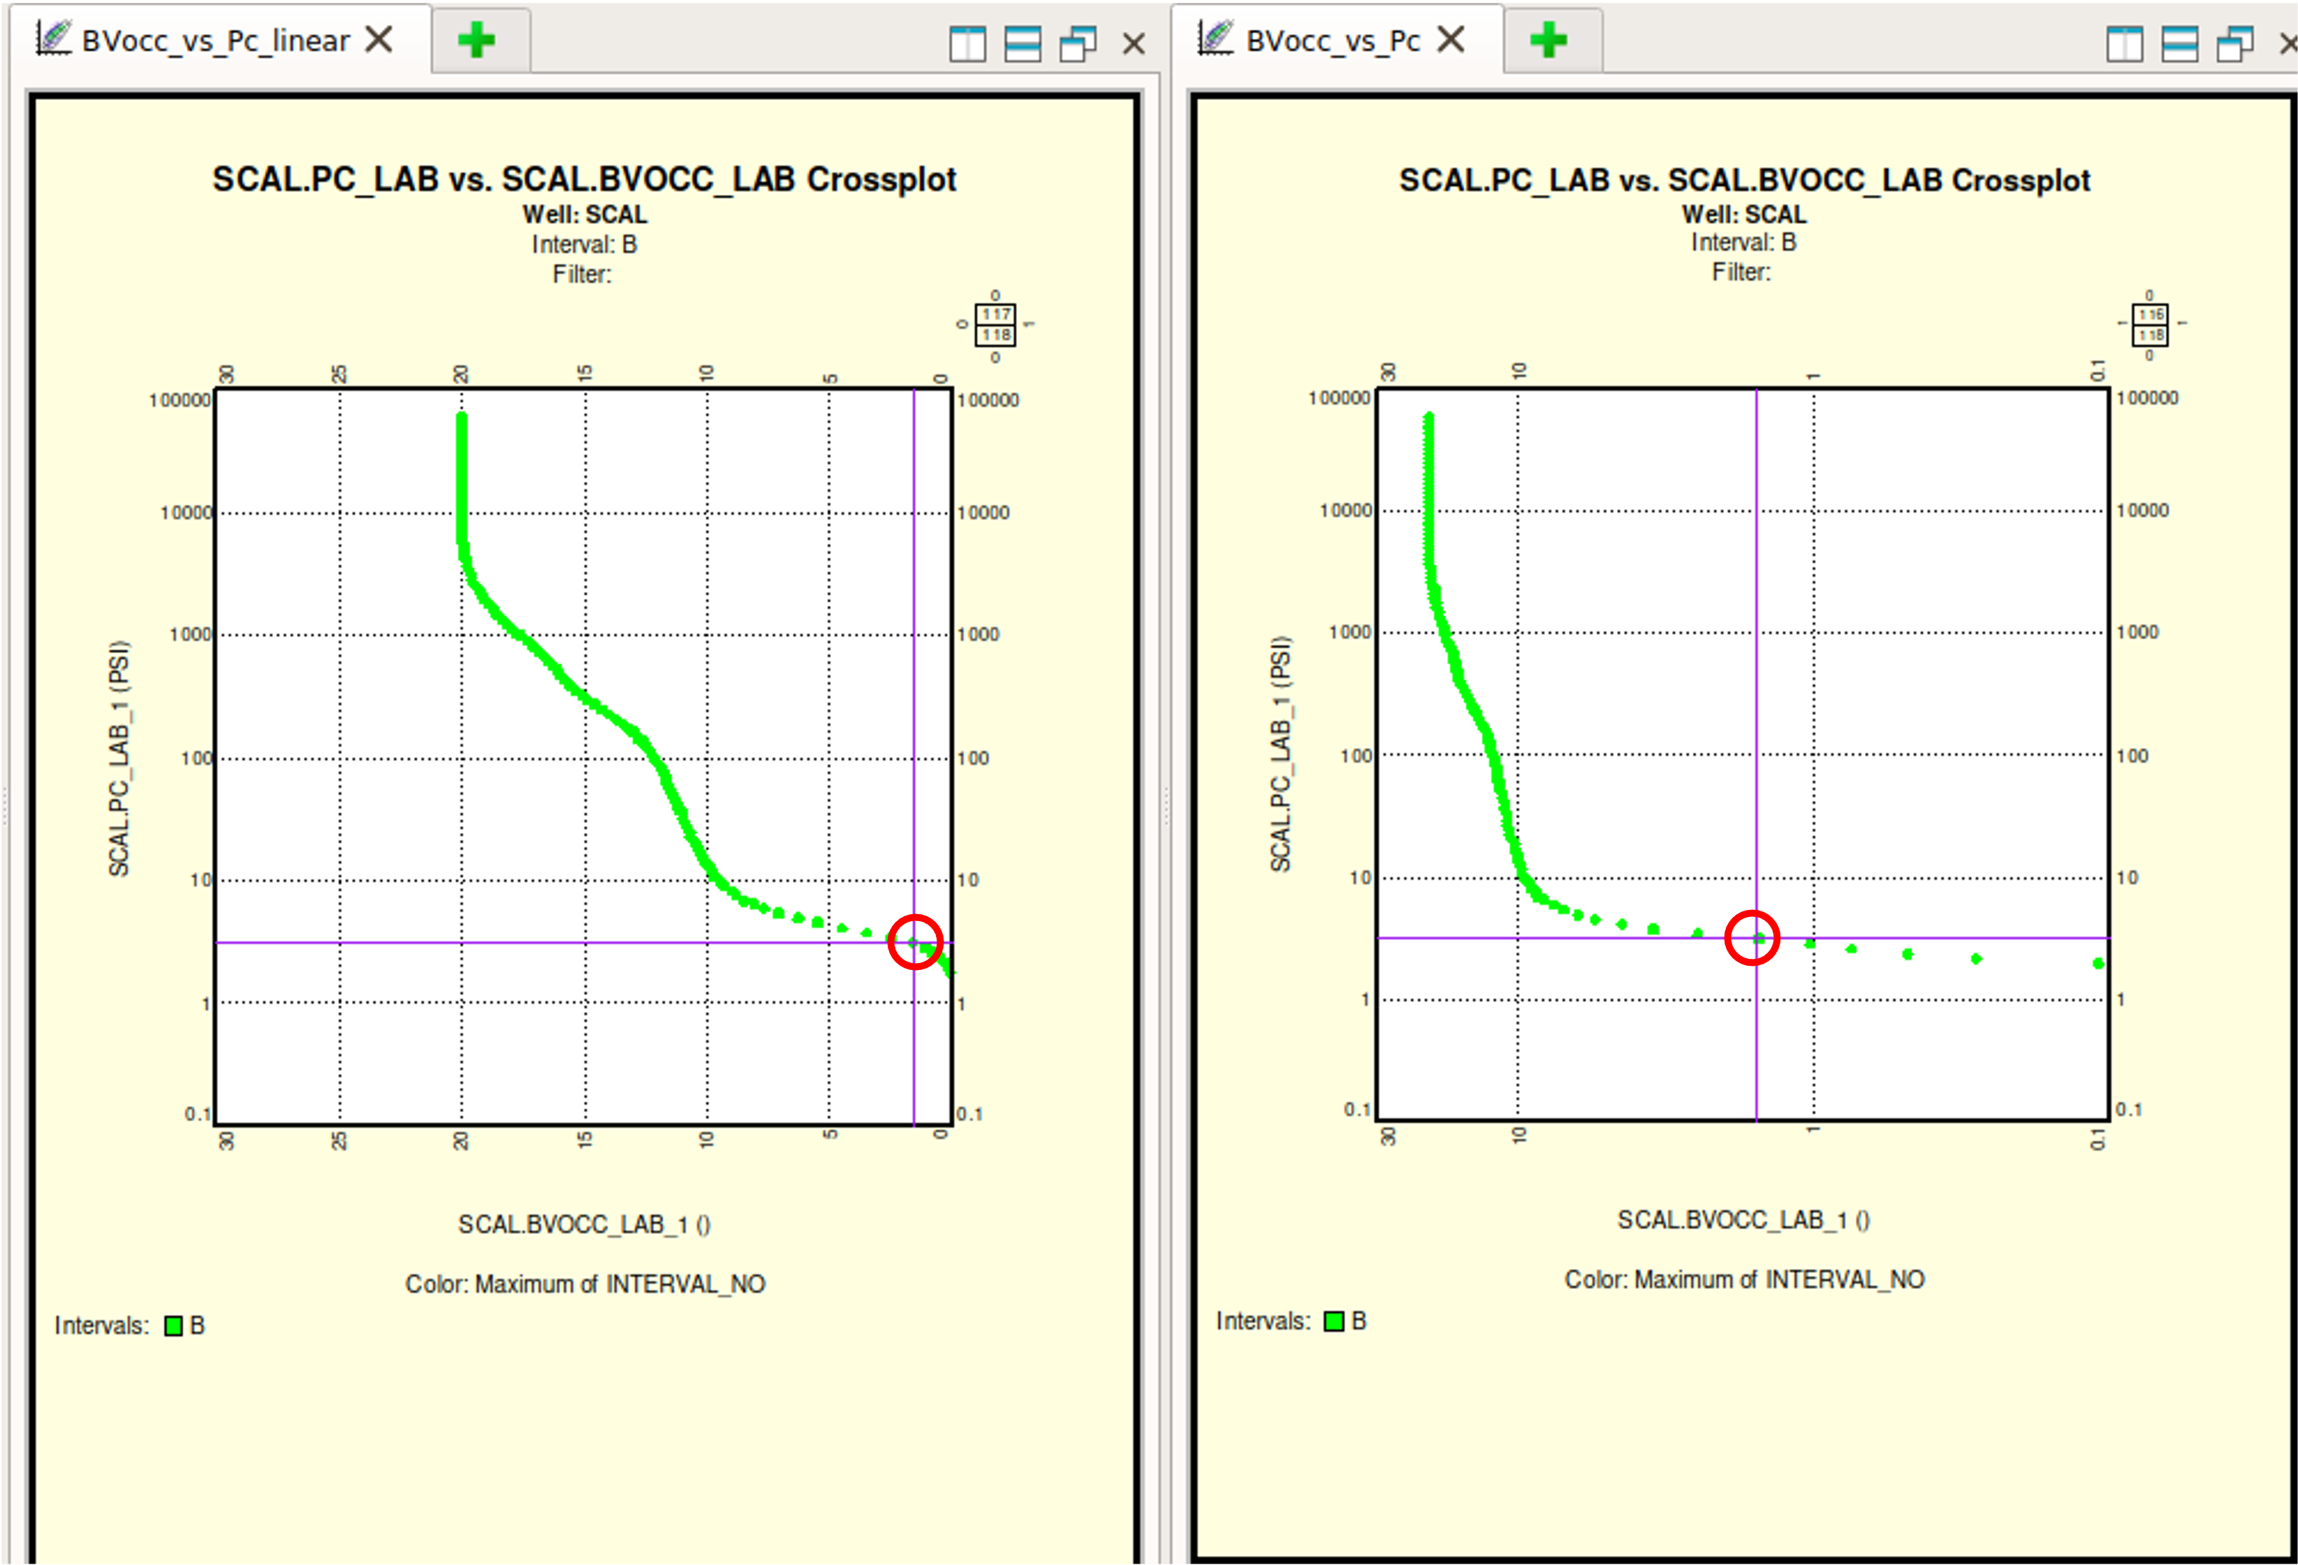
Task: Click the circled data point on right crossplot
Action: pyautogui.click(x=1757, y=938)
